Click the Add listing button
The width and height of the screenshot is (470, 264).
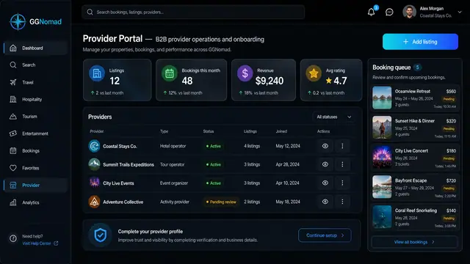pos(420,42)
